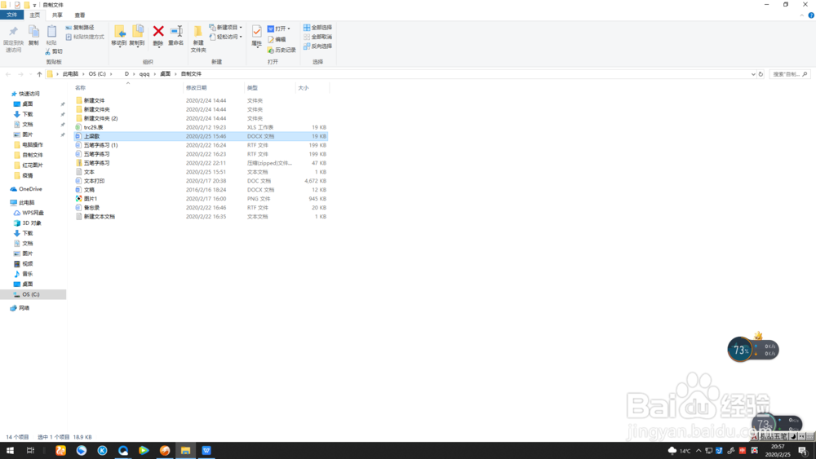Screen dimensions: 816x459
Task: Collapse the ribbon with the chevron
Action: pos(801,15)
